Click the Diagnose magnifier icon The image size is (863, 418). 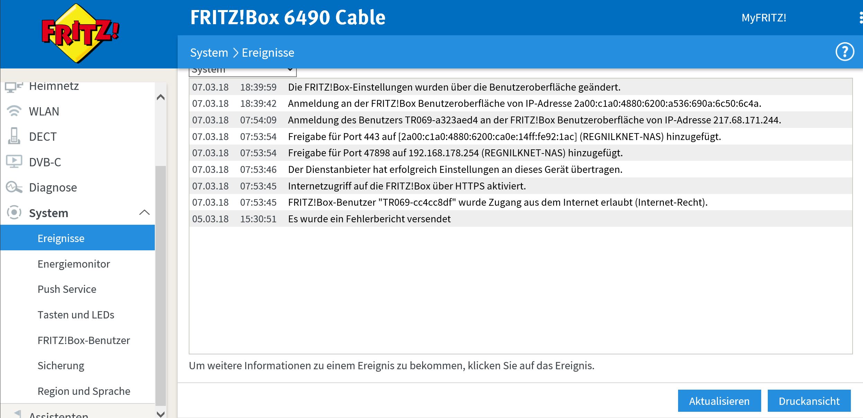pyautogui.click(x=14, y=187)
